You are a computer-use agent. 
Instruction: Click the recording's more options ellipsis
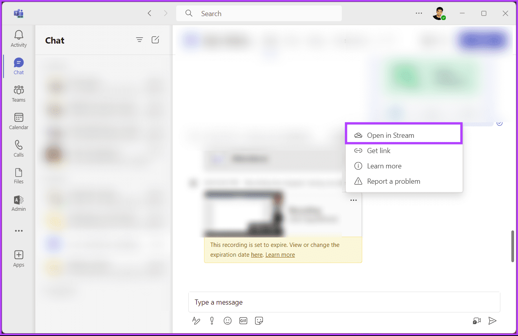pyautogui.click(x=354, y=200)
